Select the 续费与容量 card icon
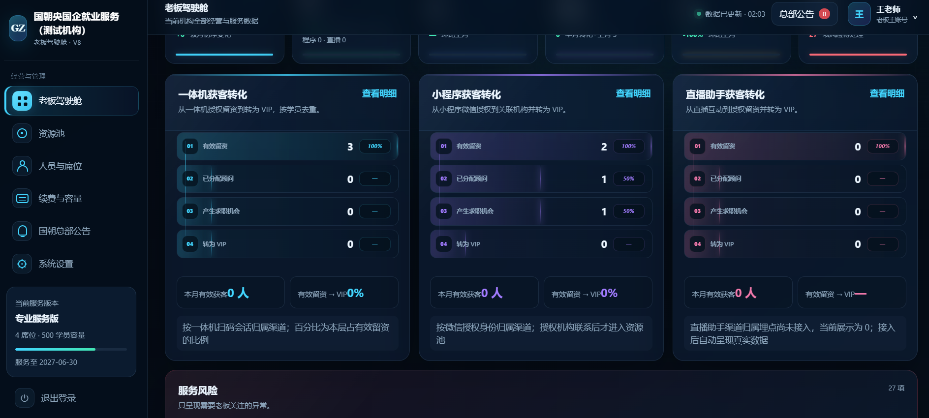 tap(22, 198)
